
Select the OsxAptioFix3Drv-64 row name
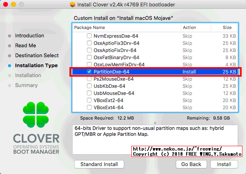117,43
